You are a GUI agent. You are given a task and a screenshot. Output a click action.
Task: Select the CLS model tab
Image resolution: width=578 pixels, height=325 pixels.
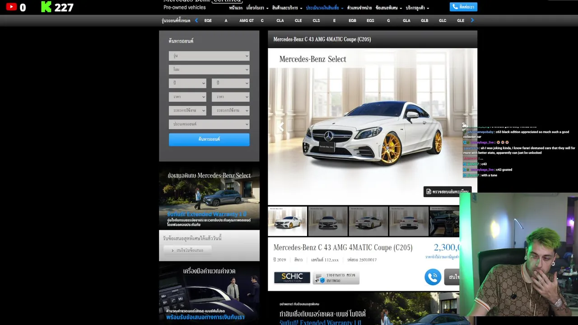coord(316,20)
